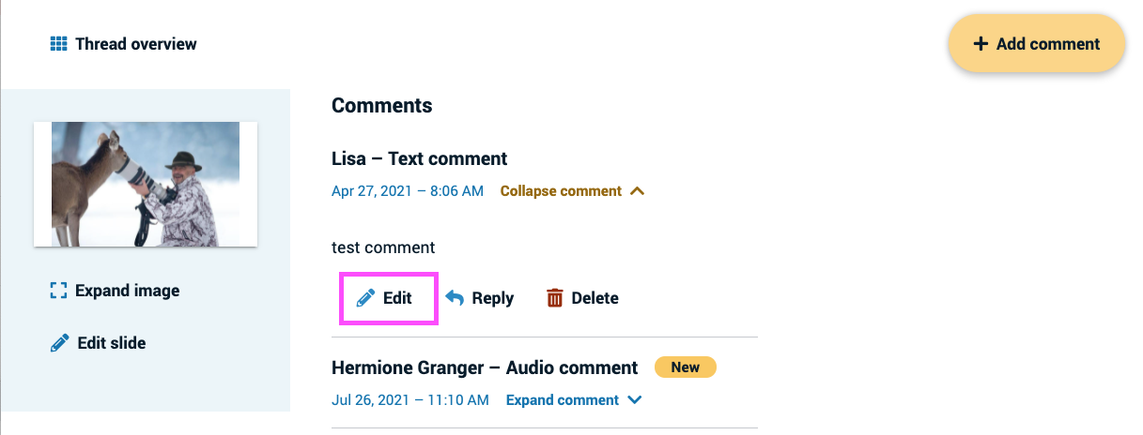Click the pencil icon beside Edit
Viewport: 1143px width, 435px height.
[366, 298]
